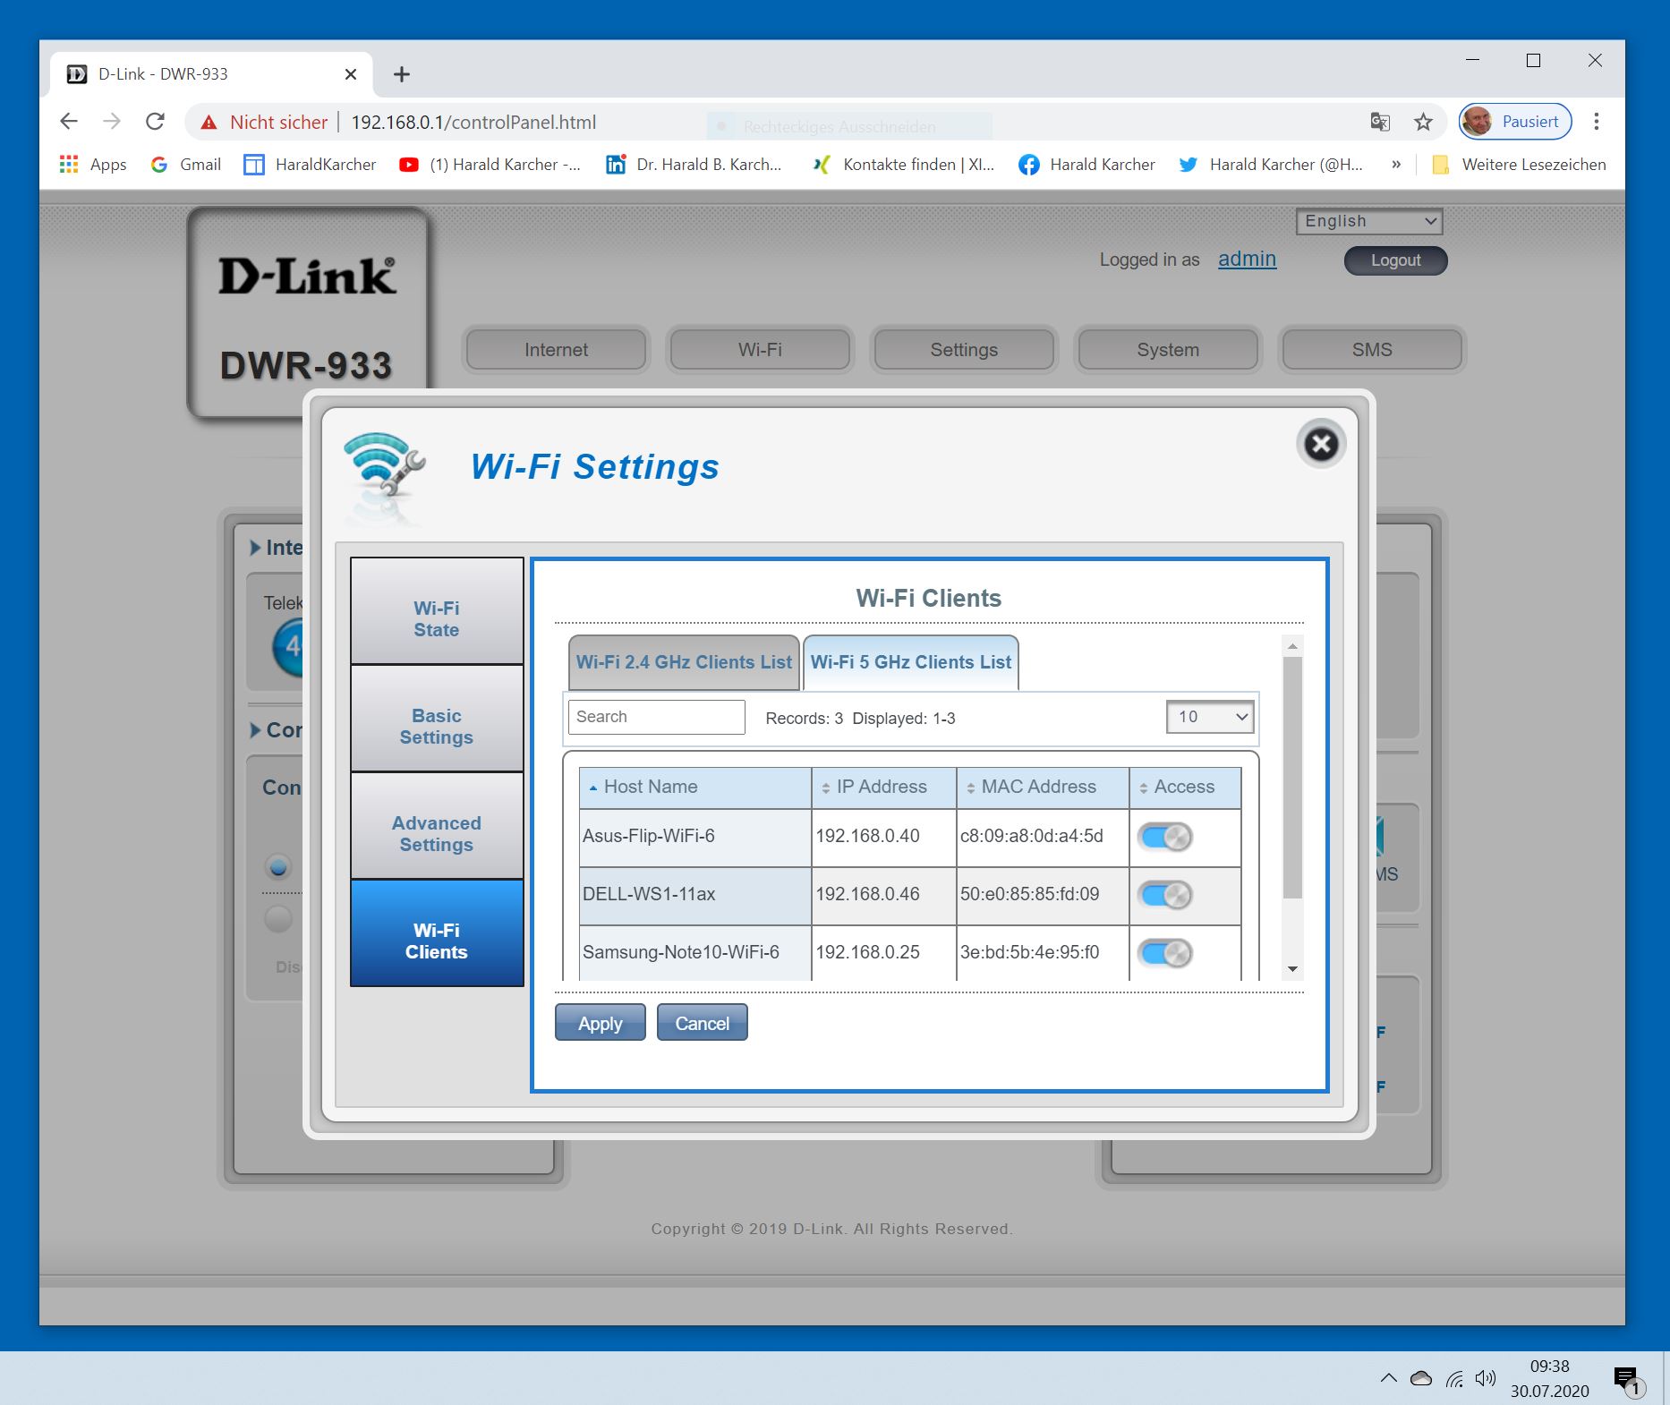Open the Settings menu button
This screenshot has height=1405, width=1670.
tap(964, 350)
